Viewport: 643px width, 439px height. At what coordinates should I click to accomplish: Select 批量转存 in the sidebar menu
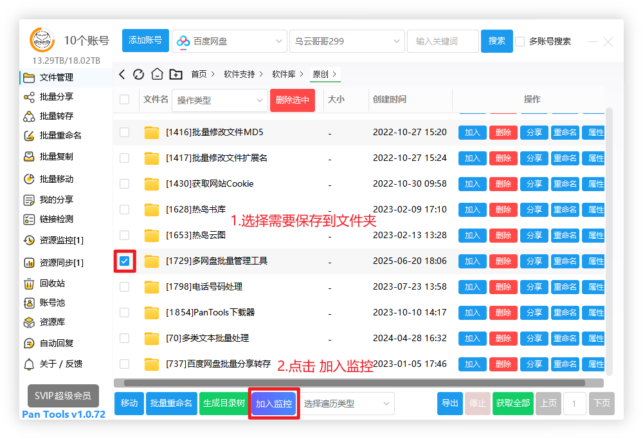pyautogui.click(x=56, y=116)
